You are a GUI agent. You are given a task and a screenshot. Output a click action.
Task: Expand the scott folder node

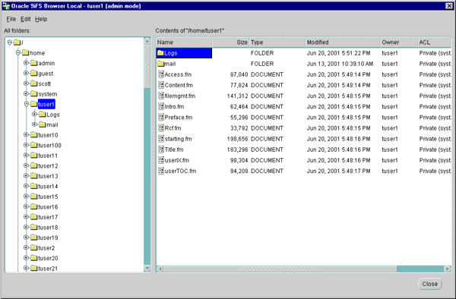(26, 83)
